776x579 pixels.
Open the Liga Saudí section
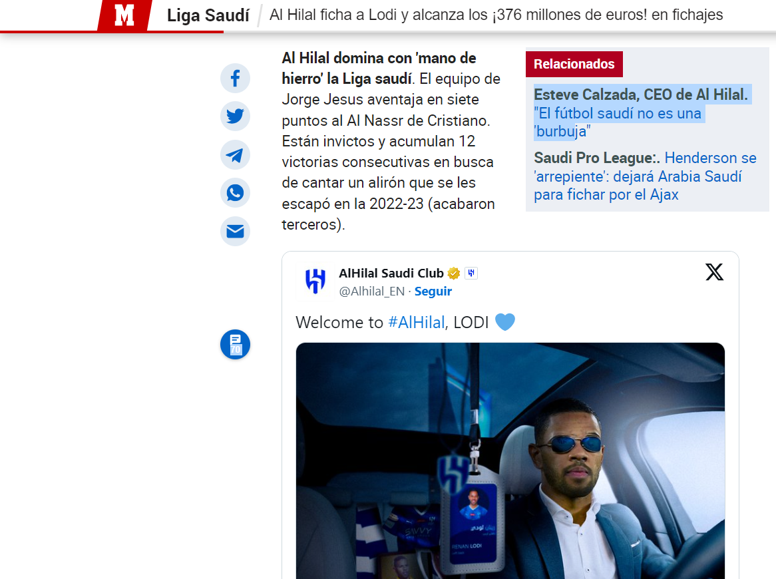tap(208, 15)
